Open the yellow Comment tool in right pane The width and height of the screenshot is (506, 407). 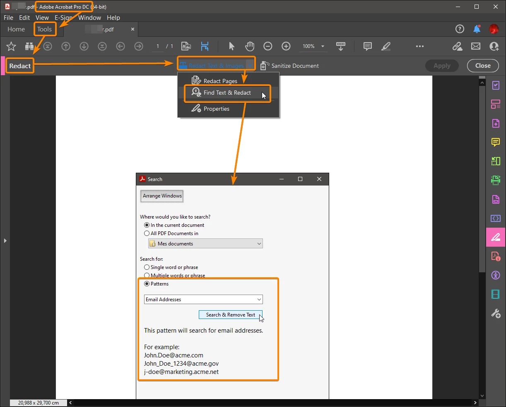pyautogui.click(x=496, y=143)
